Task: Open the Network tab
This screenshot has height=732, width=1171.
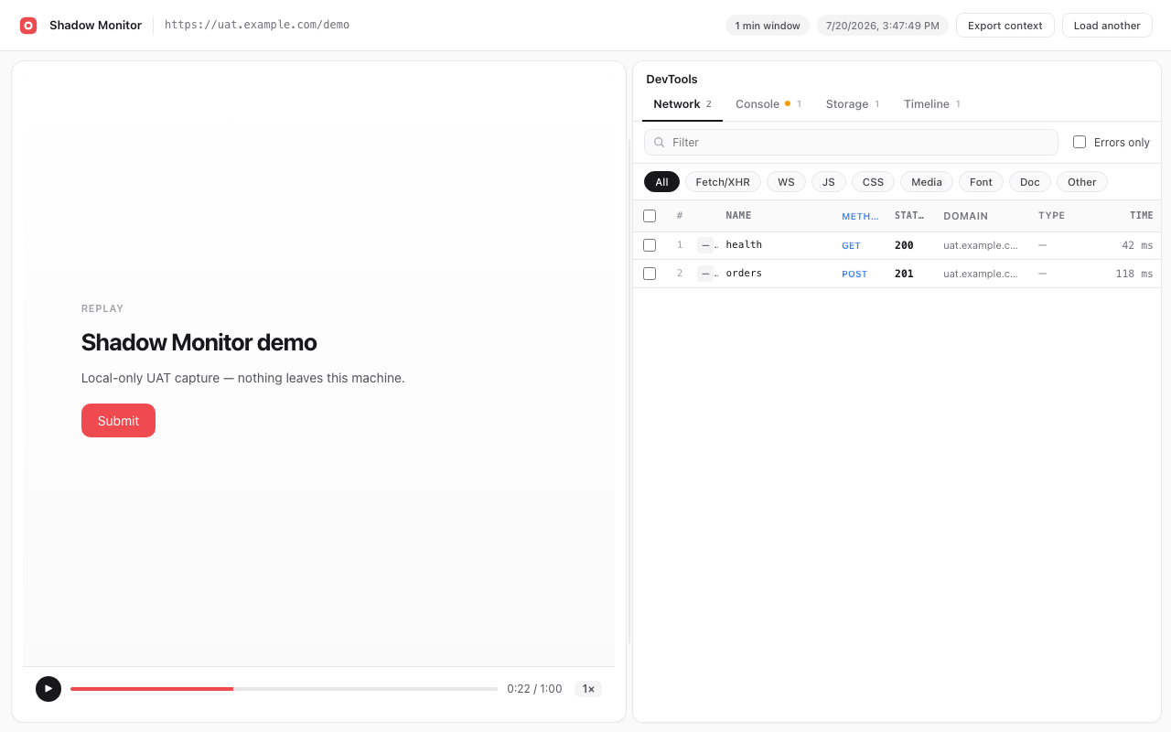Action: coord(682,104)
